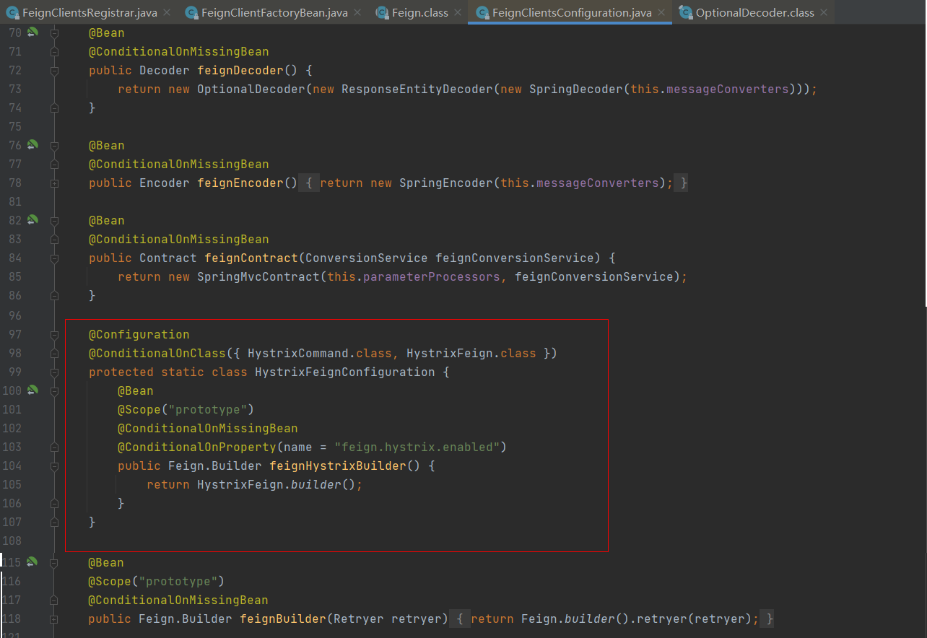
Task: Collapse the HystrixFeignConfiguration class on line 99
Action: tap(54, 372)
